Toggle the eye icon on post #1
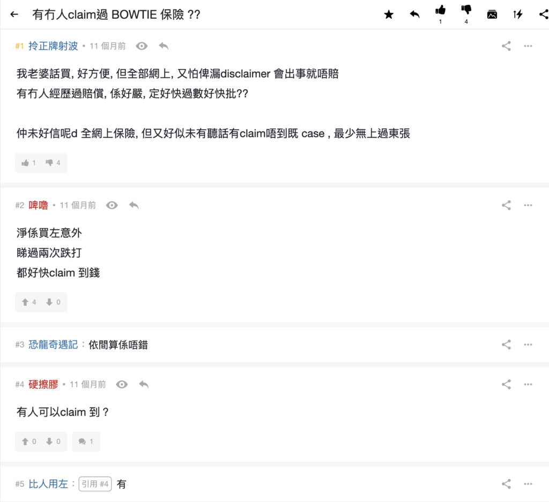549x502 pixels. click(141, 46)
